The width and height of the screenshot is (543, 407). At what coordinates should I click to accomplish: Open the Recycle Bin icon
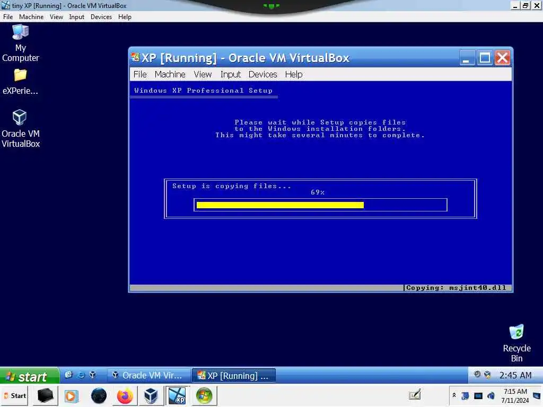[516, 343]
